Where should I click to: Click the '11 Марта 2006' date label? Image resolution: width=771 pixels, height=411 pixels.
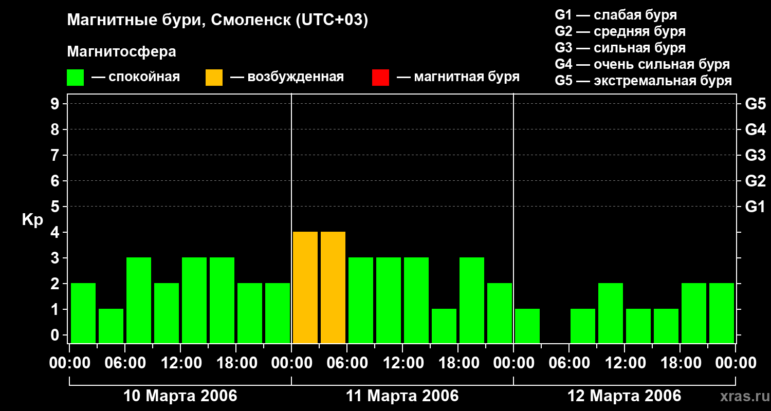click(x=402, y=396)
